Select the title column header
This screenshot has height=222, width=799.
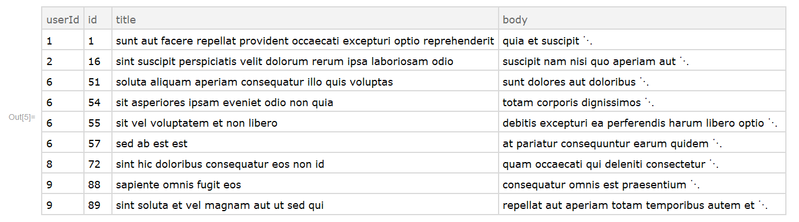[x=305, y=19]
